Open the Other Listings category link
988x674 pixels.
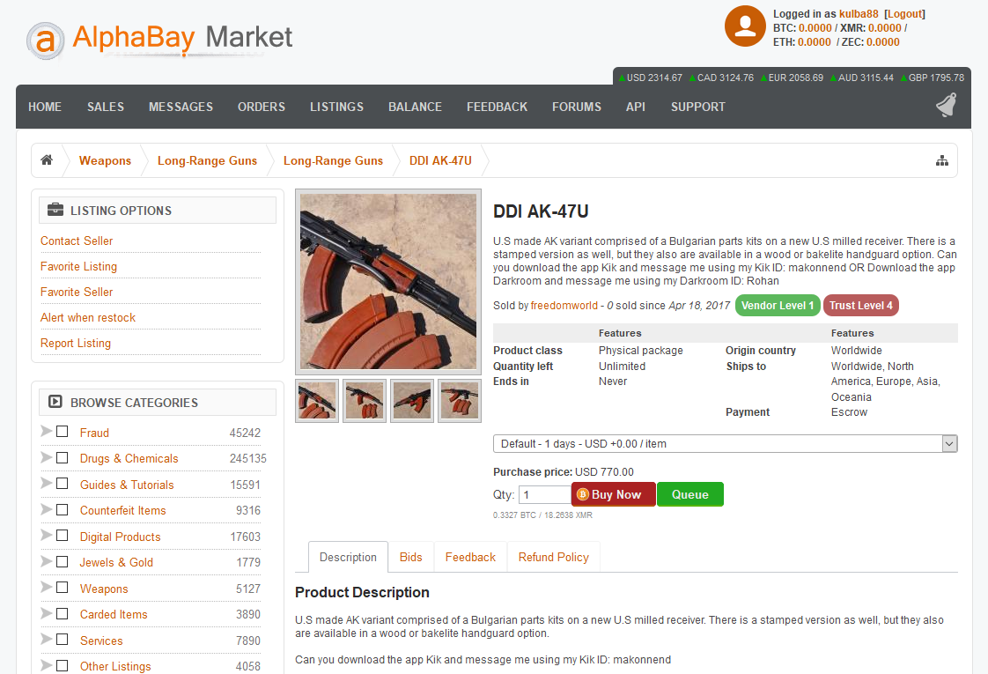[x=115, y=666]
